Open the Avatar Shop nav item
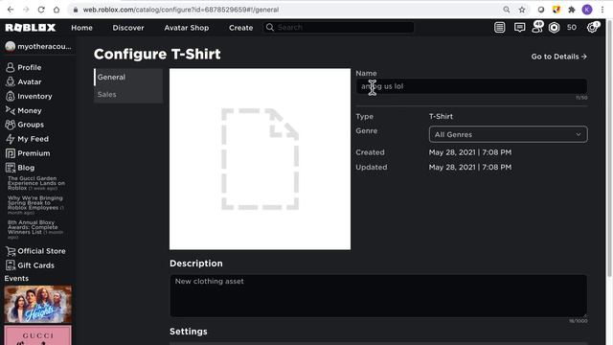Screen dimensions: 613x345 pos(187,28)
